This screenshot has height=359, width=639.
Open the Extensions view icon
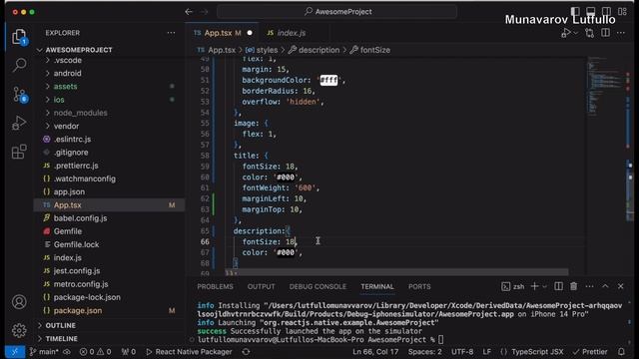19,152
